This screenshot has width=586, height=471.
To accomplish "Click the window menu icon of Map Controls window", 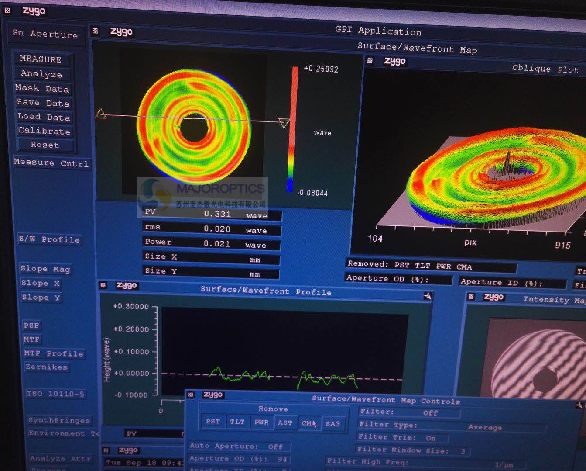I will (191, 395).
